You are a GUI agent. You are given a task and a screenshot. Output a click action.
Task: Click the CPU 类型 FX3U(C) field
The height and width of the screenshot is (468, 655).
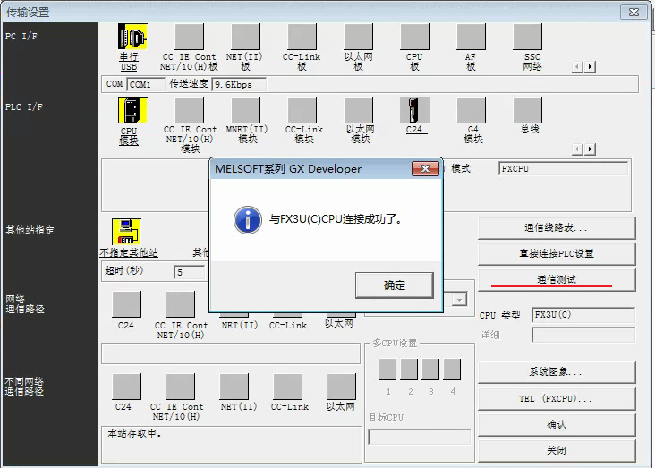pyautogui.click(x=583, y=315)
